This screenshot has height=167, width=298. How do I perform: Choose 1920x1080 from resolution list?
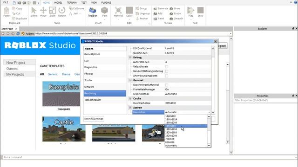click(186, 132)
